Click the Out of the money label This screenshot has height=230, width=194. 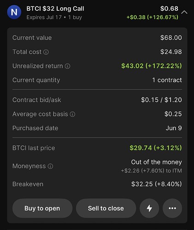156,162
